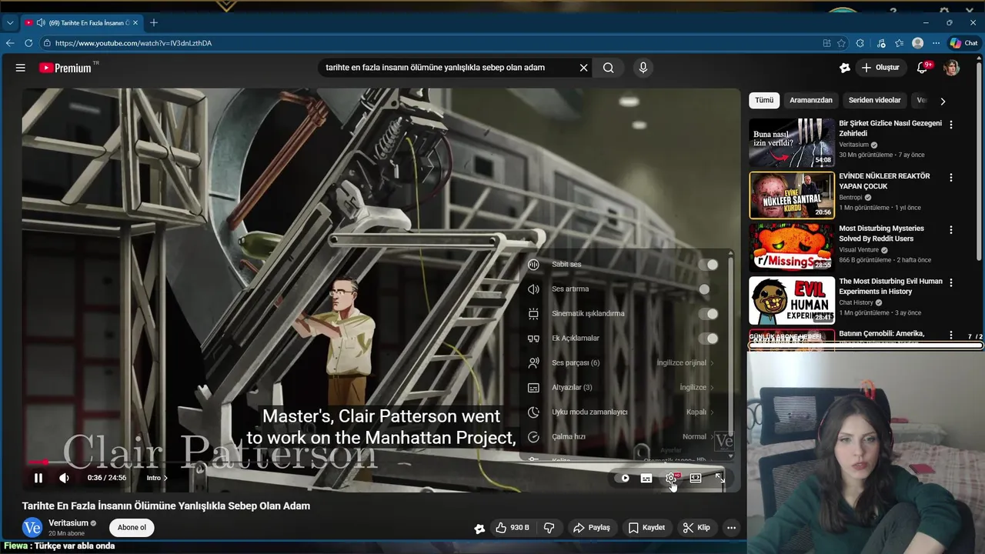The height and width of the screenshot is (554, 985).
Task: Dislike the video with thumbs down
Action: (549, 528)
